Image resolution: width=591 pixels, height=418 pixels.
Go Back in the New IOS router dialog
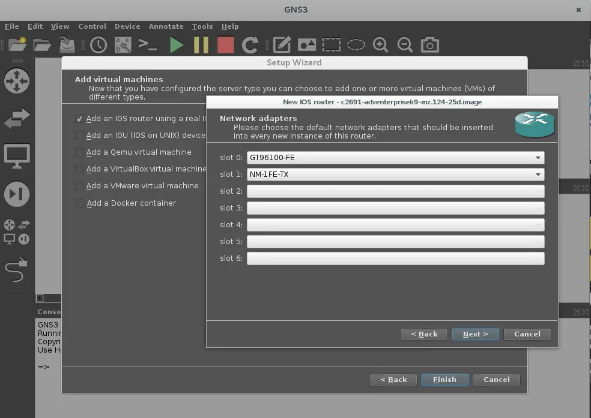click(x=424, y=334)
